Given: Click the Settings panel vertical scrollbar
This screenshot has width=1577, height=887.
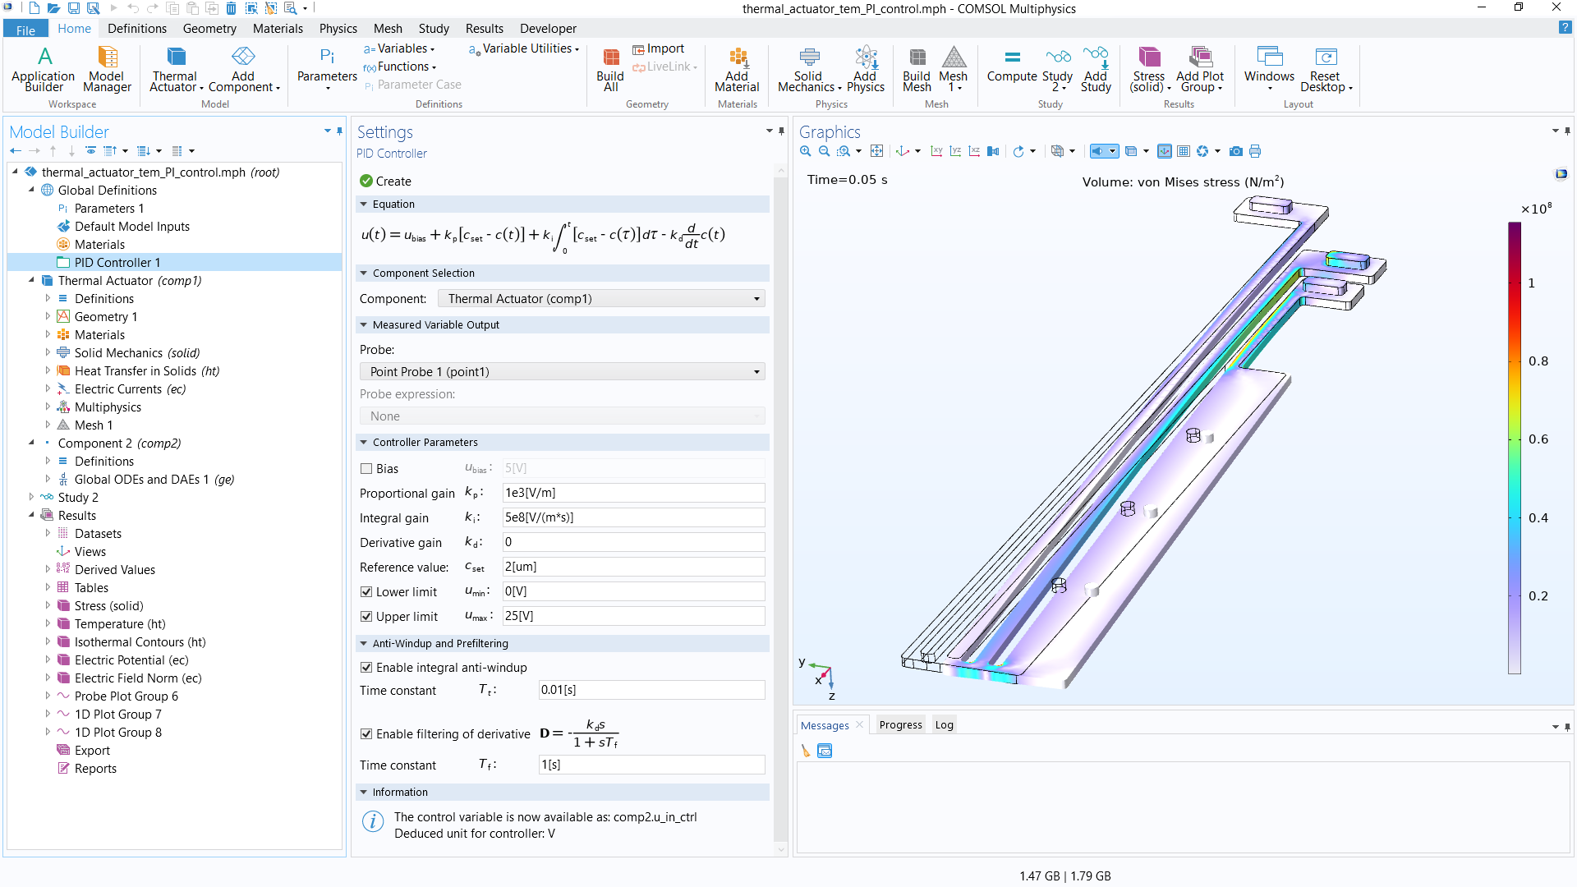Looking at the screenshot, I should pos(780,509).
